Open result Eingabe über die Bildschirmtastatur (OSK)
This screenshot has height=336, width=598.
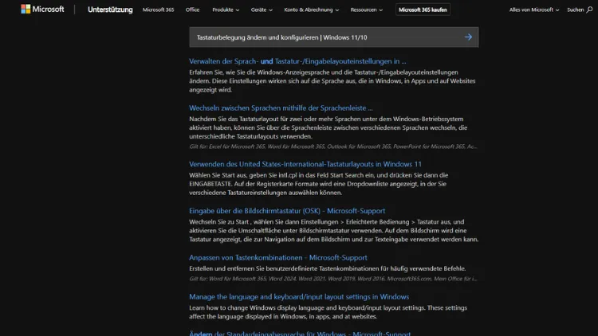coord(287,211)
